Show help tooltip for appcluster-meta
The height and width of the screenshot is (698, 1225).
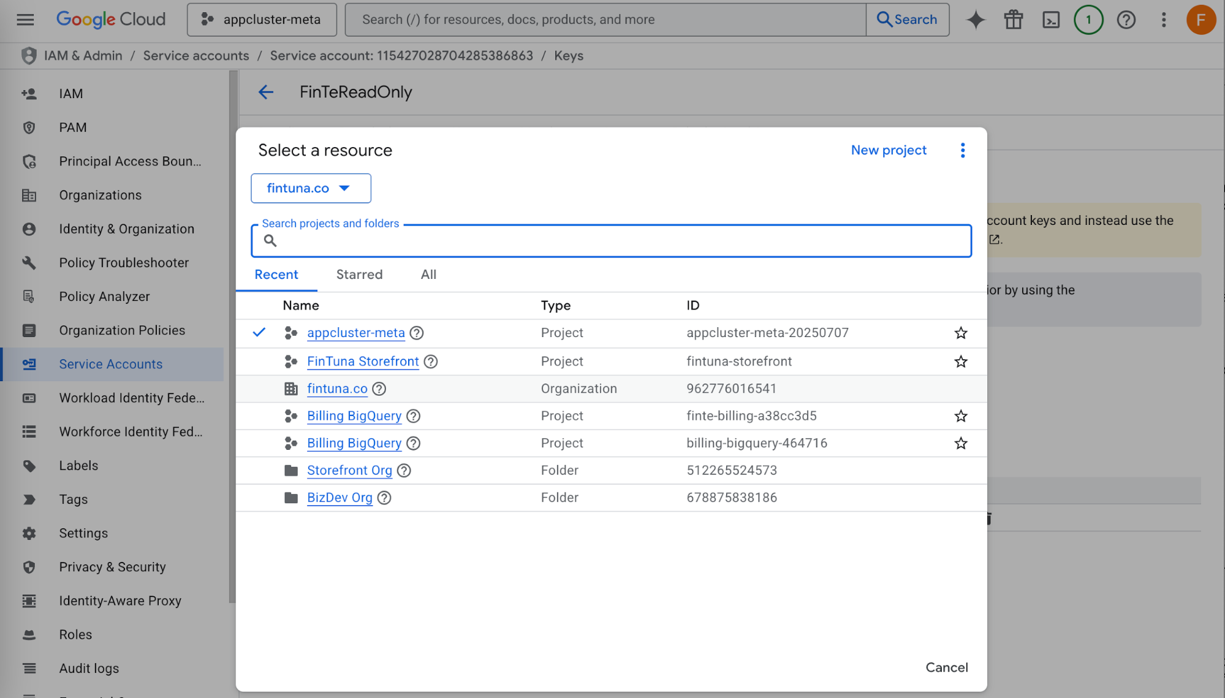click(417, 333)
